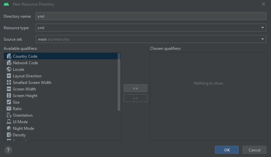Image resolution: width=271 pixels, height=157 pixels.
Task: Choose Screen Width from available qualifiers
Action: pos(24,89)
